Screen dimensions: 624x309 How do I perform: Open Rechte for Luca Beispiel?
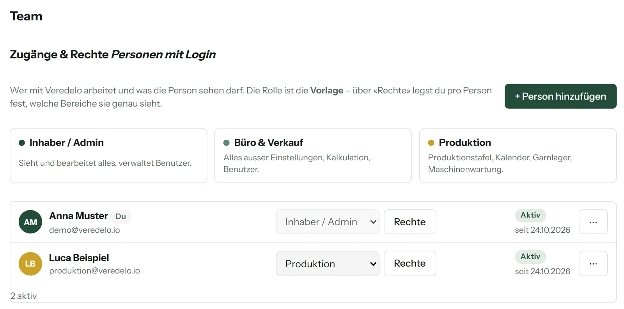[x=410, y=263]
